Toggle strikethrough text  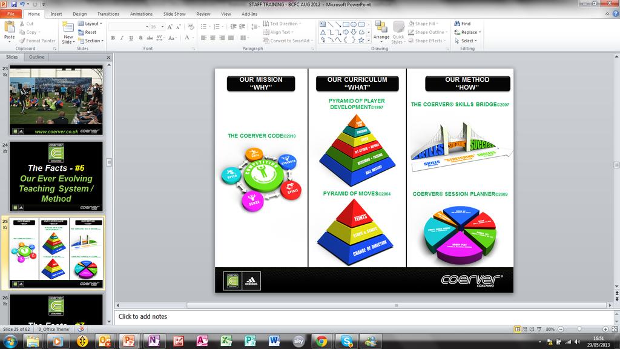[x=150, y=38]
